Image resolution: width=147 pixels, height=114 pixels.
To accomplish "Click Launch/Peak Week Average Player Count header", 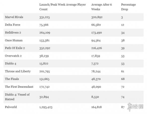I will [x=62, y=7].
